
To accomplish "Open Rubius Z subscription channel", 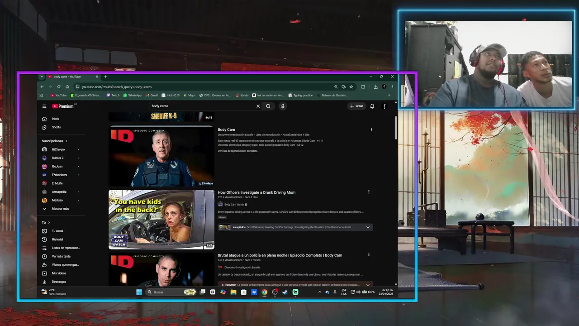I will [57, 158].
